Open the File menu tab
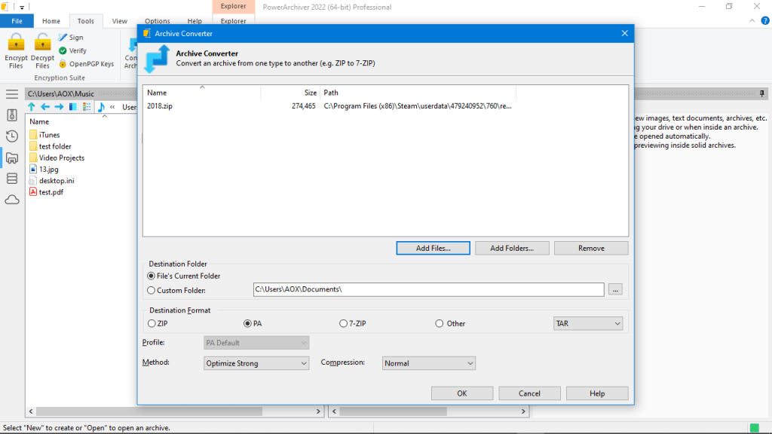The width and height of the screenshot is (772, 434). pos(17,21)
